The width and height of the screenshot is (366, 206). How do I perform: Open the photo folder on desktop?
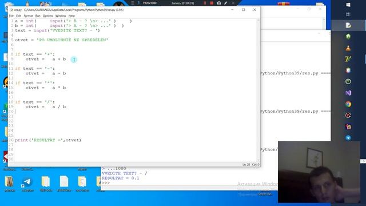pos(9,183)
